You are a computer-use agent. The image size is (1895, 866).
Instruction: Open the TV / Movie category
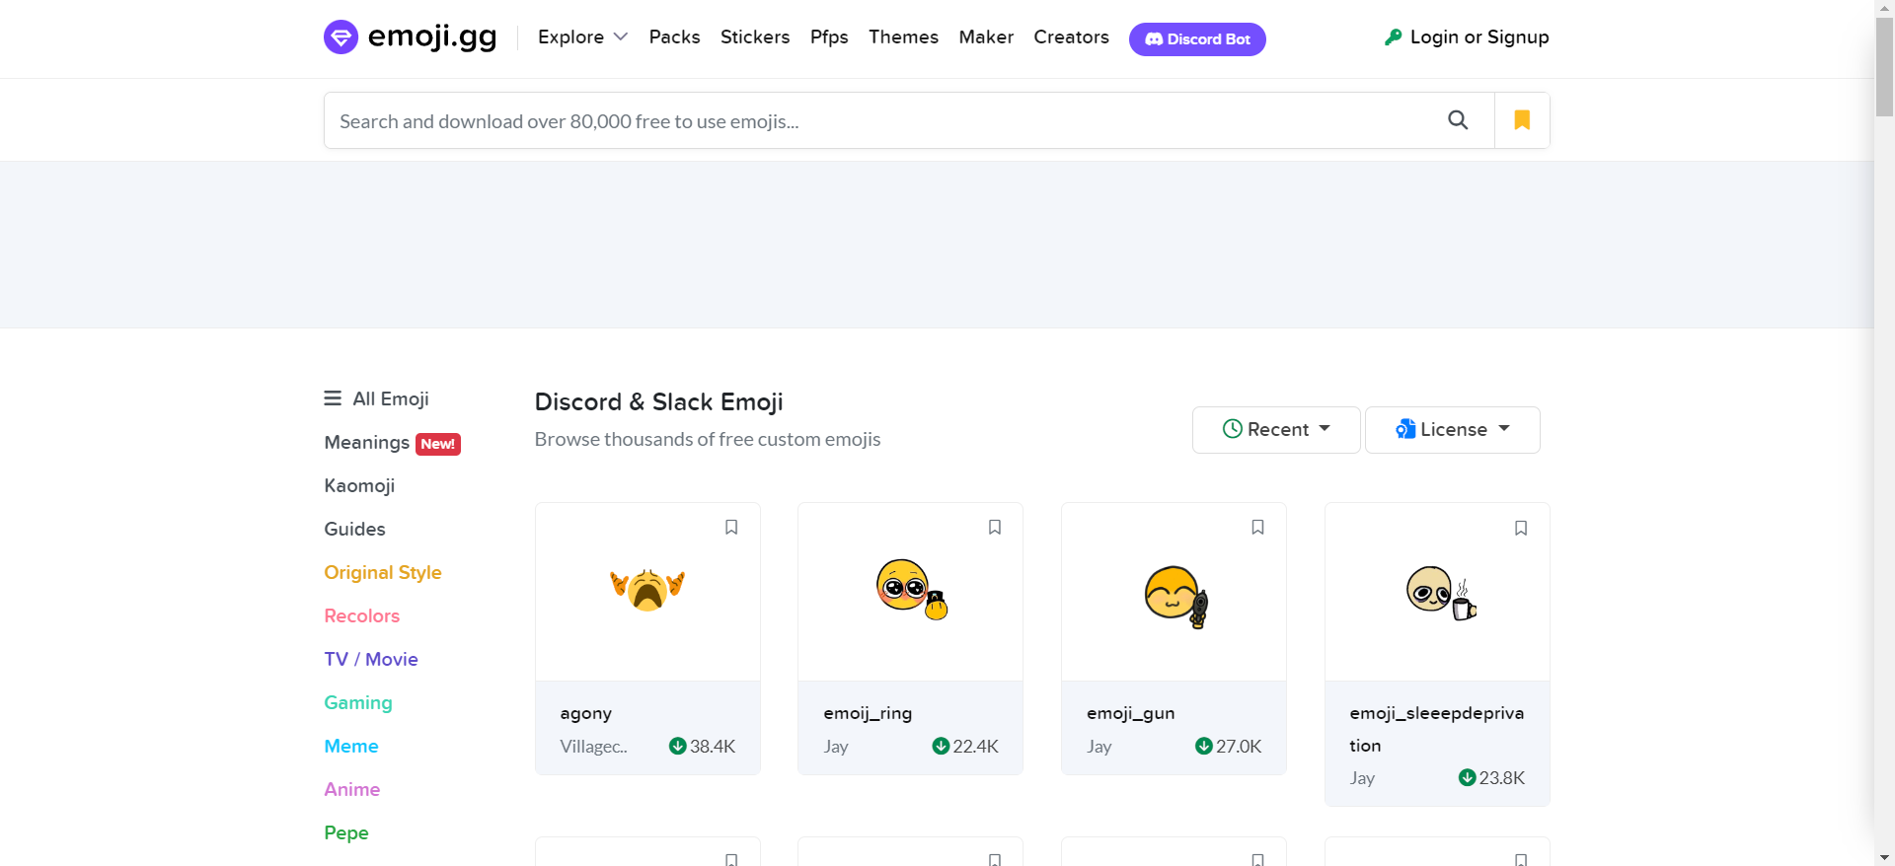(371, 660)
